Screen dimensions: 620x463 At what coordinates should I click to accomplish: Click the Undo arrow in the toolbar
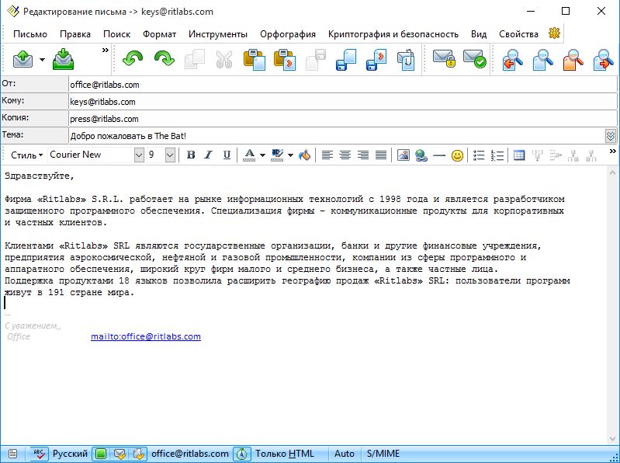coord(133,59)
